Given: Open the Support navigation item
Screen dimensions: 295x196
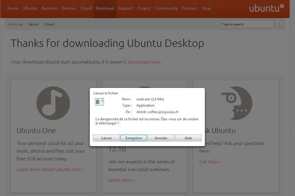Looking at the screenshot, I should click(125, 8).
